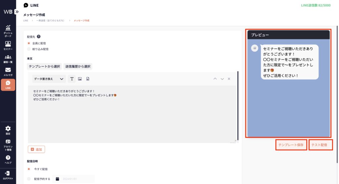Click the text message type T icon

point(72,79)
